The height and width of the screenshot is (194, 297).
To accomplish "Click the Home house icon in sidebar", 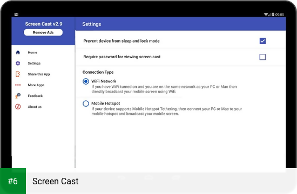I will point(18,52).
